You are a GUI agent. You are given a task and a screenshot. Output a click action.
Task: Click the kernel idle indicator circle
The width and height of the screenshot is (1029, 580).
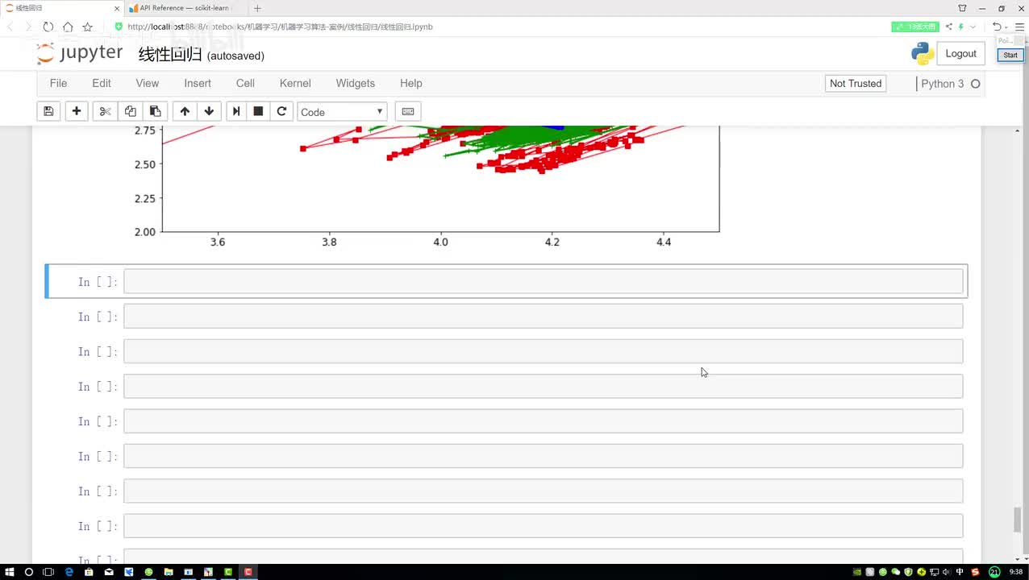pos(975,84)
